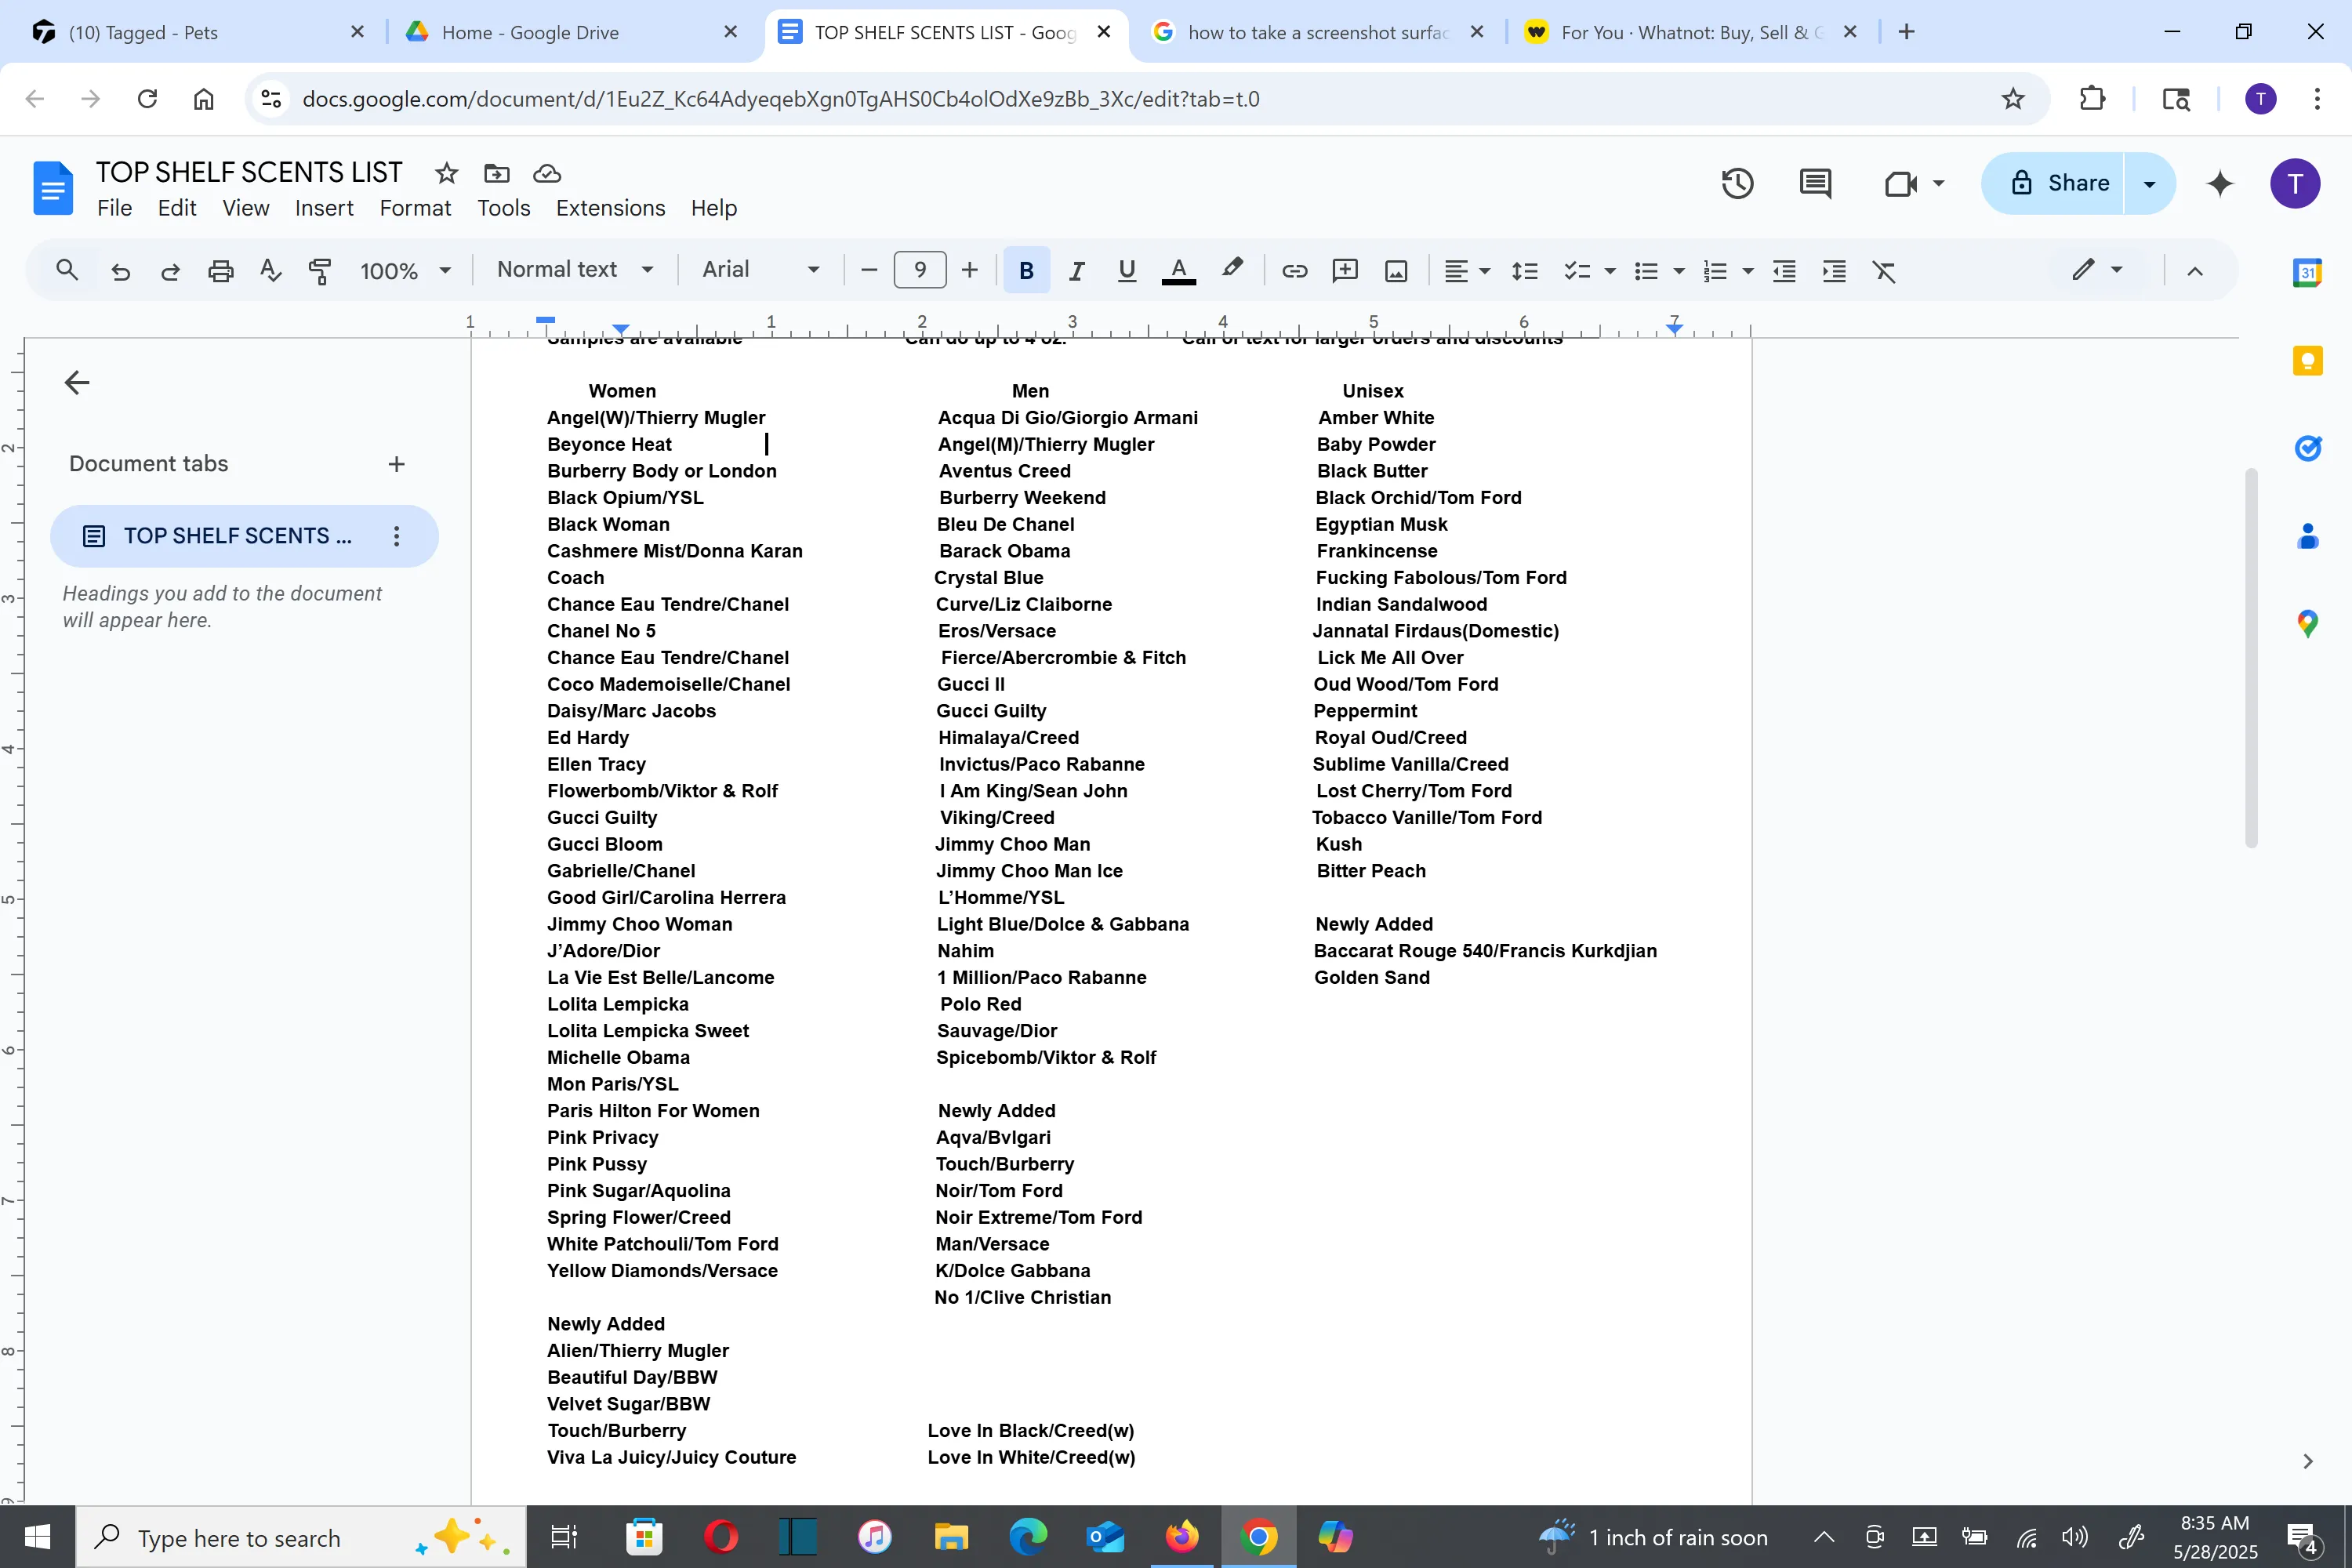Increase the font size

tap(970, 270)
